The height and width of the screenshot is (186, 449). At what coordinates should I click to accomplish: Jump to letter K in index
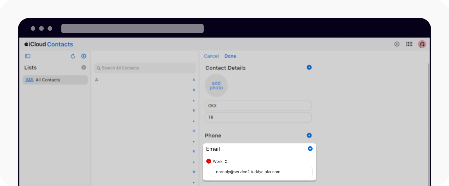click(x=194, y=151)
